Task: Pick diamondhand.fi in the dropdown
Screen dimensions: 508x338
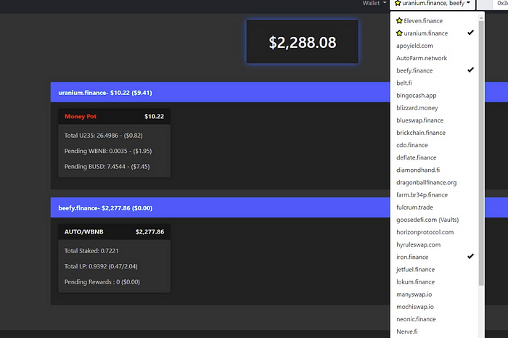Action: (x=418, y=170)
